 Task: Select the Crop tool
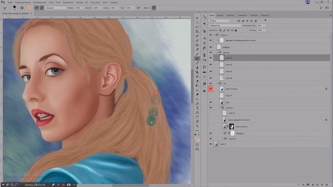tap(197, 31)
